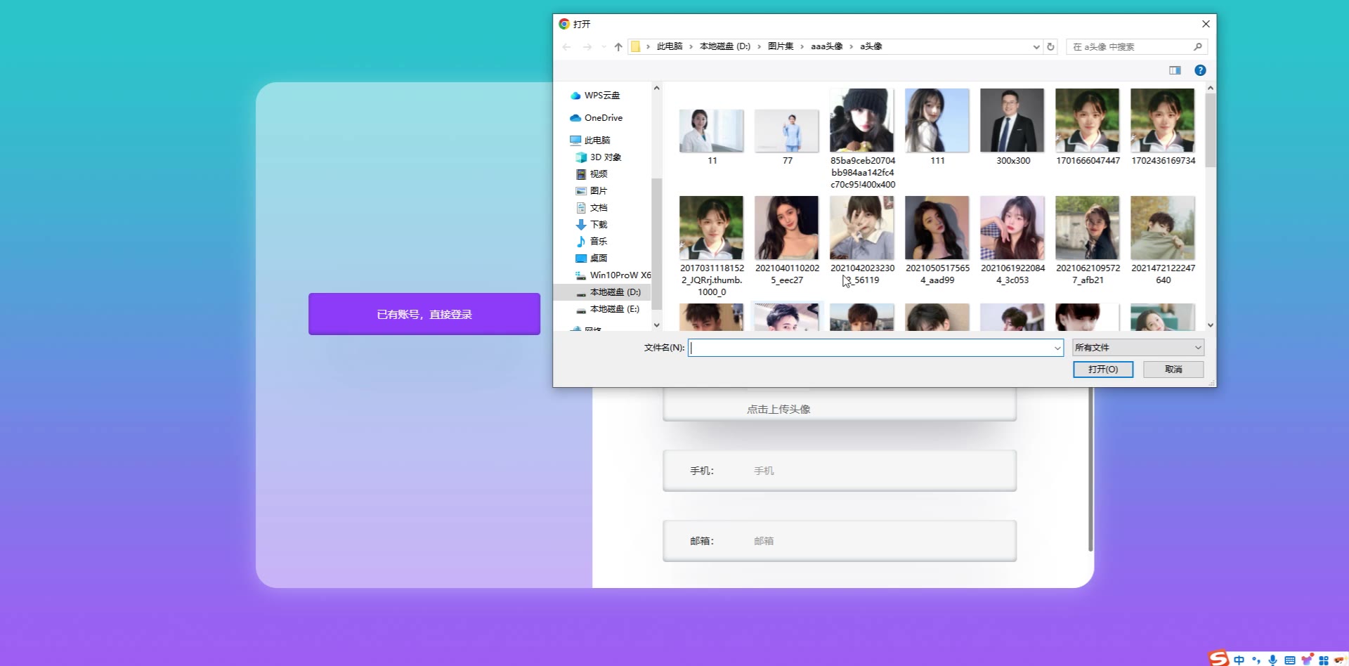Switch Sogou input Chinese/English mode
1349x666 pixels.
coord(1239,660)
